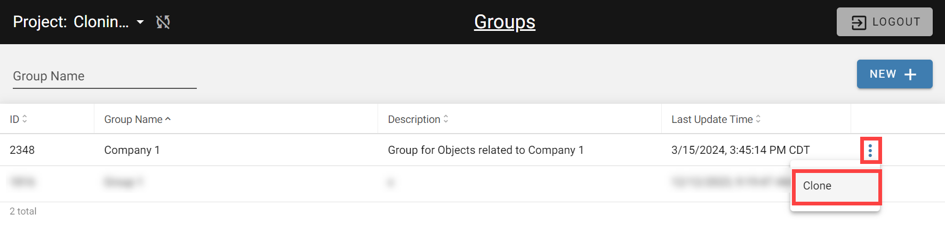The height and width of the screenshot is (248, 945).
Task: Focus the Group Name filter field
Action: click(105, 76)
